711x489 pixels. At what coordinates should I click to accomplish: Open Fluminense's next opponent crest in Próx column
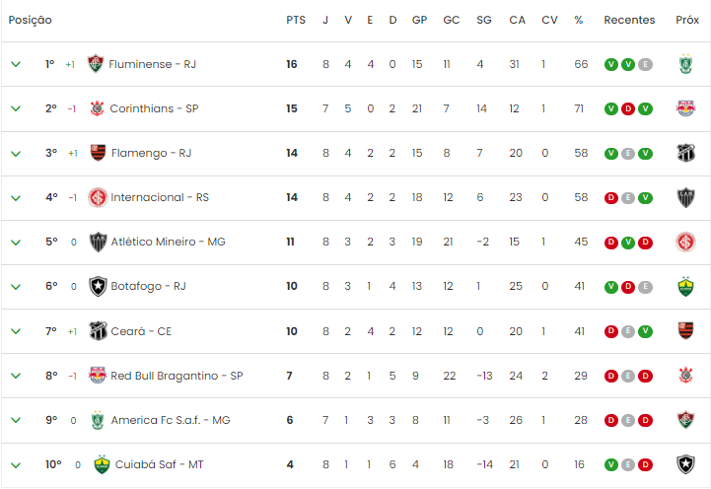pos(685,64)
